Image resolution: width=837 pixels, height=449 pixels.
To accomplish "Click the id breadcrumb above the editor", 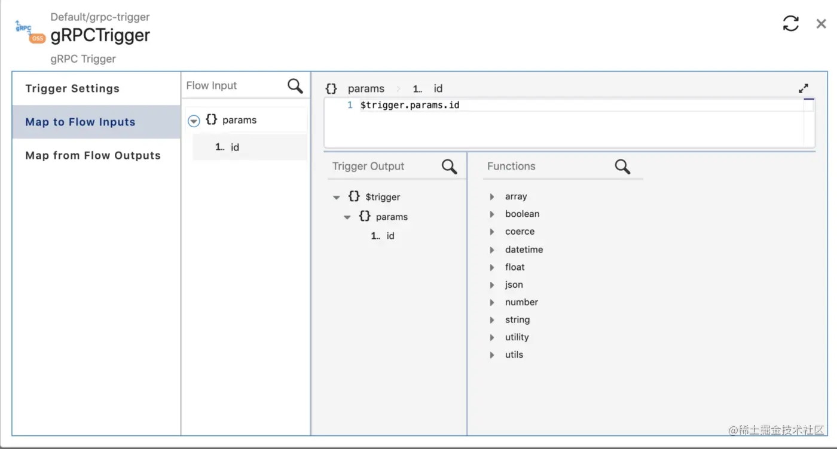I will pos(438,88).
